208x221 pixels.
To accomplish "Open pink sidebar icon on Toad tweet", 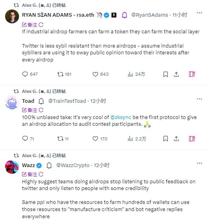I will [x=192, y=139].
